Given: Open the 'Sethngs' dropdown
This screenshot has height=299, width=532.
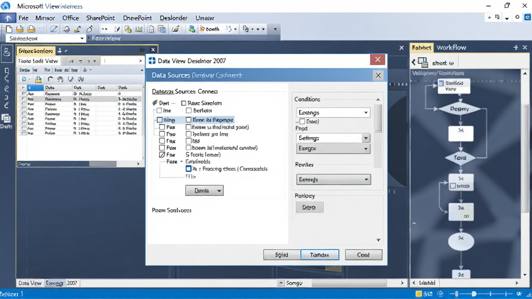Looking at the screenshot, I should point(333,138).
